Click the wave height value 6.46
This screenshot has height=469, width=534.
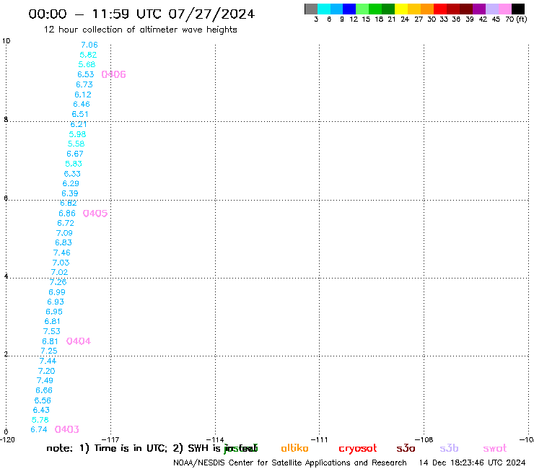click(x=82, y=104)
